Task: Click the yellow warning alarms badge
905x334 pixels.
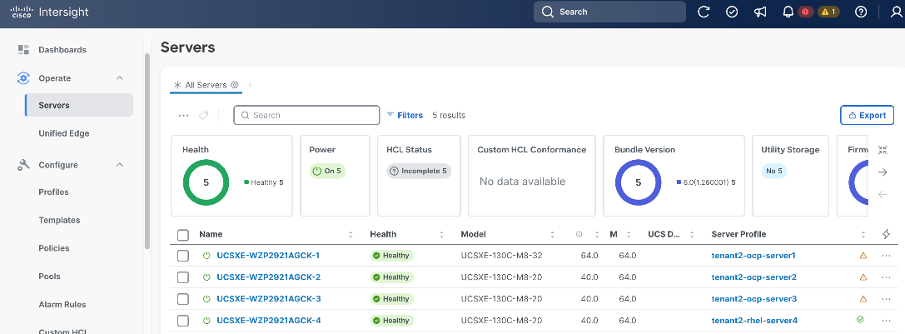Action: click(x=828, y=12)
